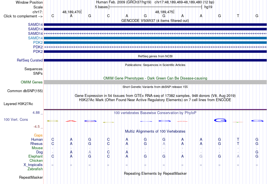This screenshot has height=184, width=267.
Task: Select the Rhesus species label
Action: [x=37, y=144]
